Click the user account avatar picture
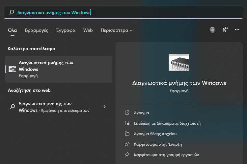Screen dimensions: 247x164 click(x=213, y=30)
